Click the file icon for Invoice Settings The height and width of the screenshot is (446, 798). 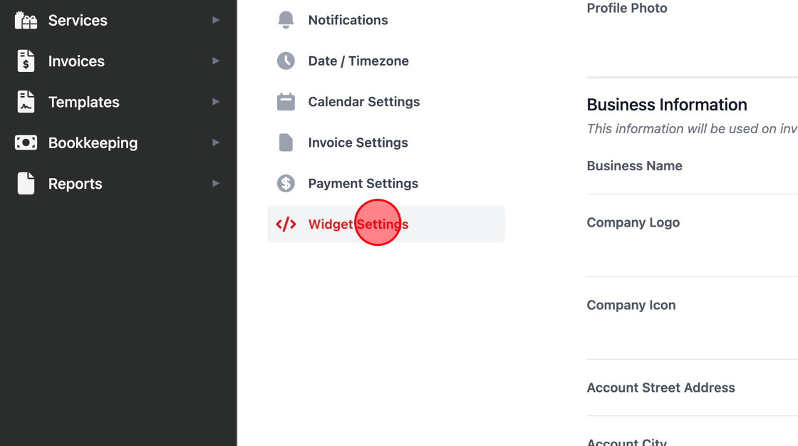286,142
